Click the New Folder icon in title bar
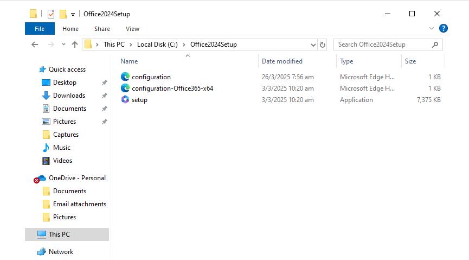The height and width of the screenshot is (260, 469). [63, 14]
